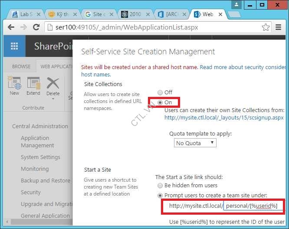This screenshot has height=229, width=289.
Task: Expand the Delete button dropdown arrow
Action: point(53,99)
